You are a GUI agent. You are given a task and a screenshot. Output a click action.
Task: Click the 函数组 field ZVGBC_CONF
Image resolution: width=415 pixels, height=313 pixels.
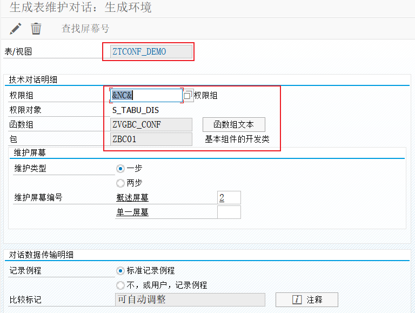click(x=151, y=124)
